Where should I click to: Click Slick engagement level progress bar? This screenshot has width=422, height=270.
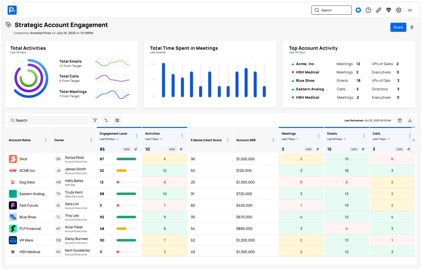(128, 159)
